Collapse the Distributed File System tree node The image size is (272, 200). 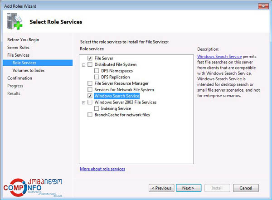tap(83, 65)
